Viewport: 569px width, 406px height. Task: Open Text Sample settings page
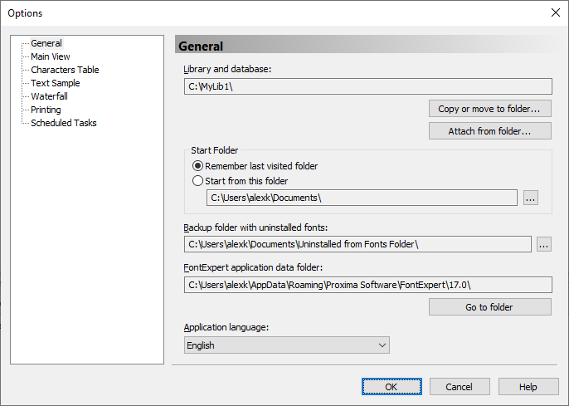[x=55, y=83]
